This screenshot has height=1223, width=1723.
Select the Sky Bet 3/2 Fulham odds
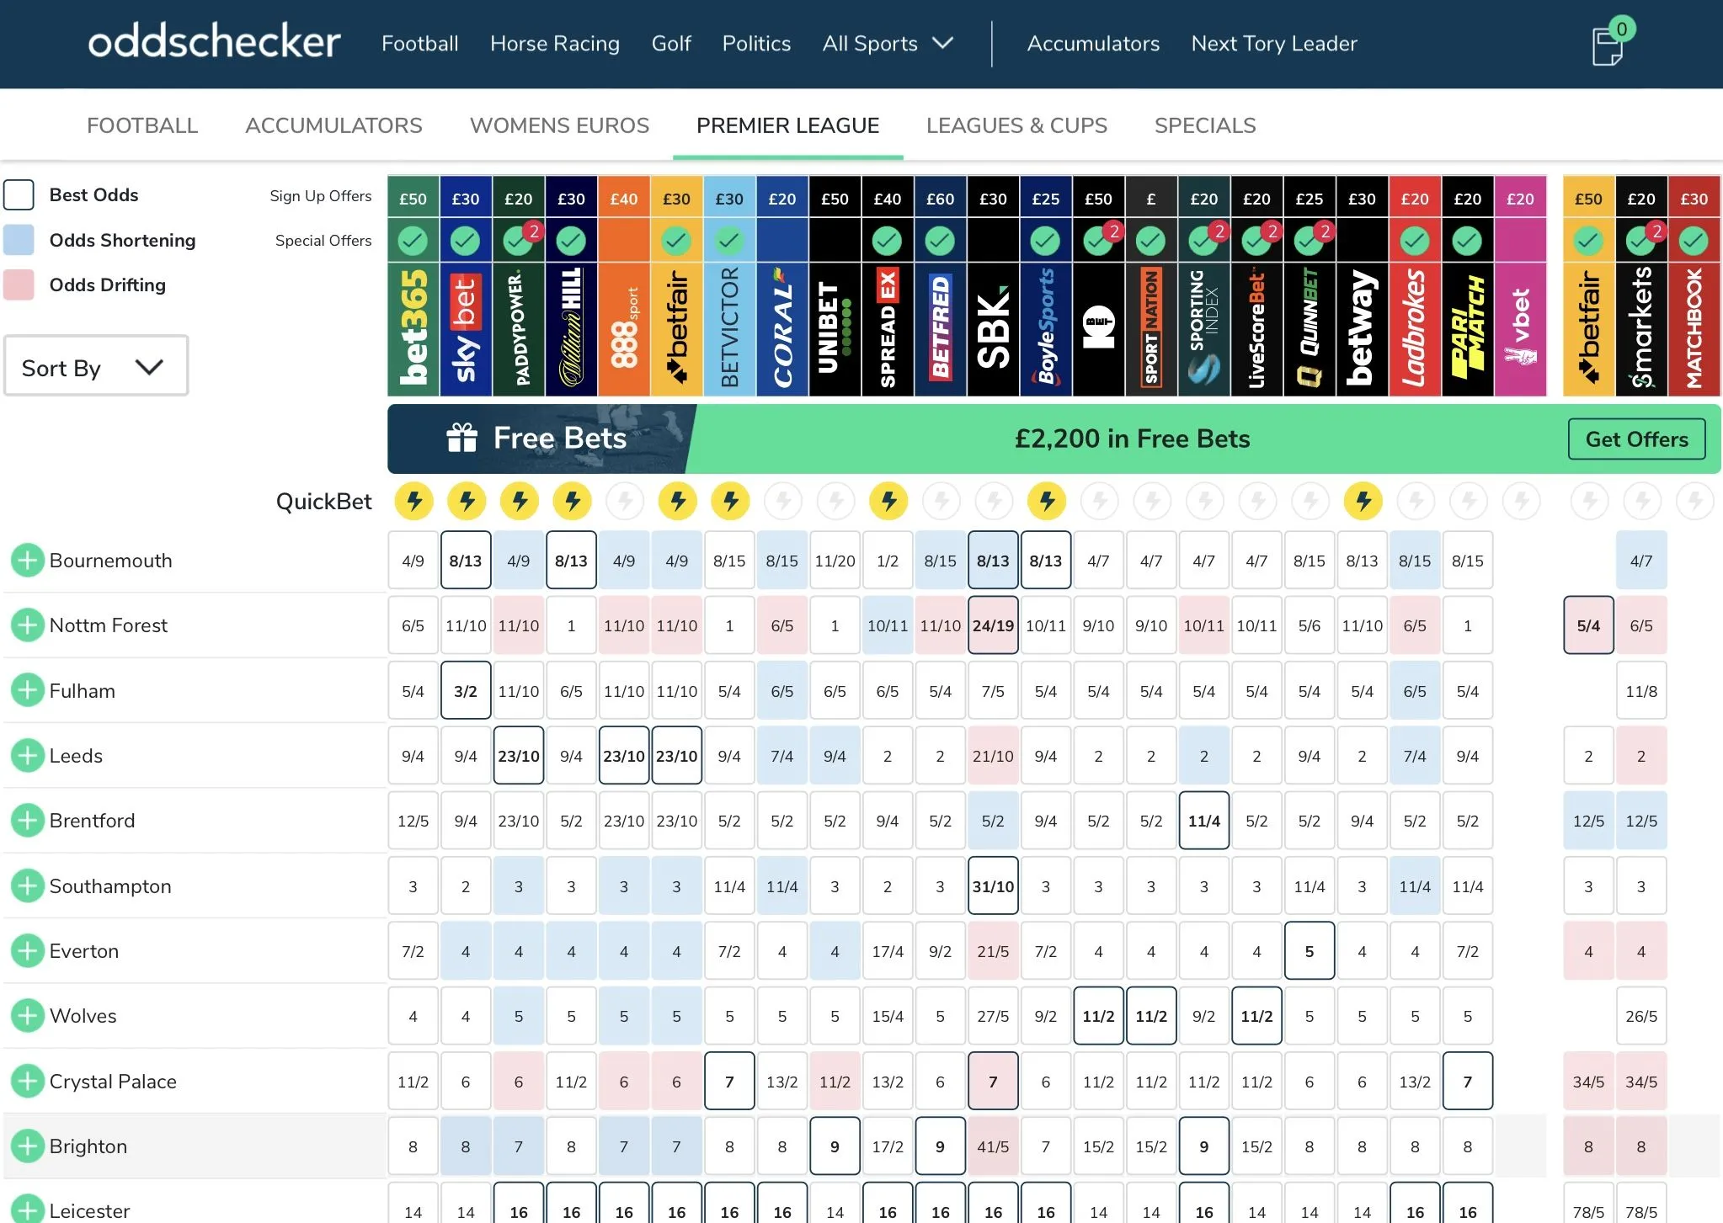(466, 691)
